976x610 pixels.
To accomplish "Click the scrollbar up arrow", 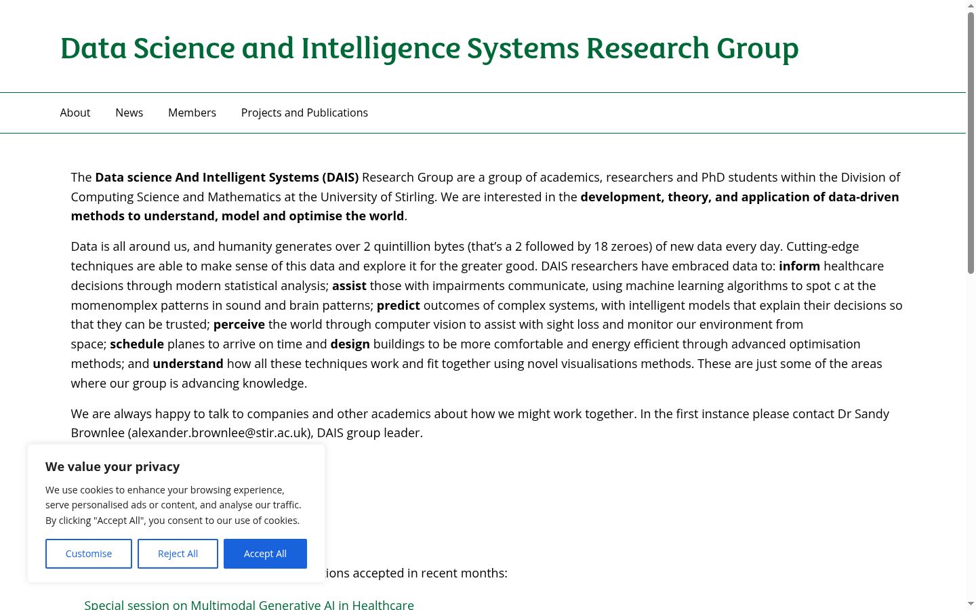I will (971, 5).
